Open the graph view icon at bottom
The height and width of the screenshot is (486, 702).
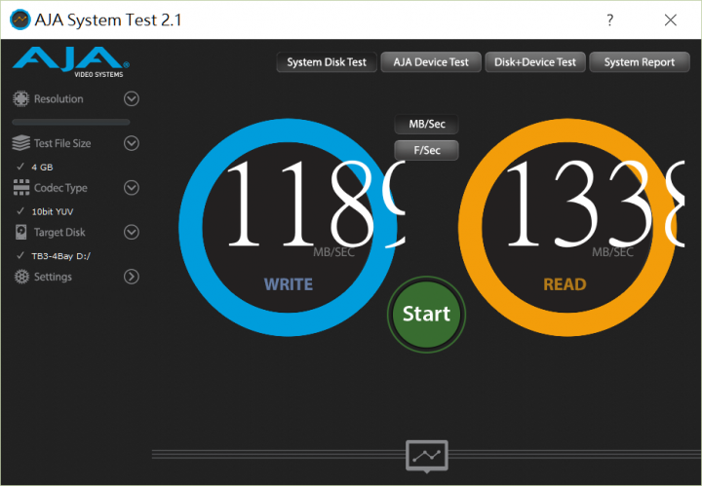pos(427,456)
